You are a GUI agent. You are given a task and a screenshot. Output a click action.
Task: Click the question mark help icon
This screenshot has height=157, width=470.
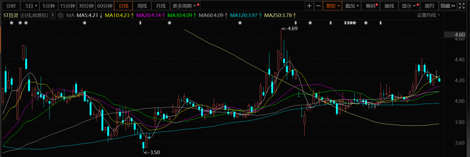click(x=53, y=15)
